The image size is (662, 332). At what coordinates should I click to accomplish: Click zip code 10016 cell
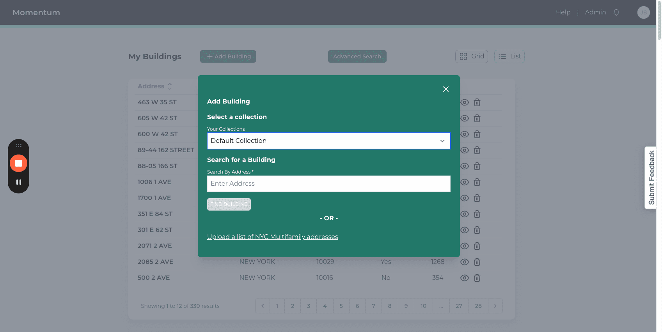(x=325, y=278)
